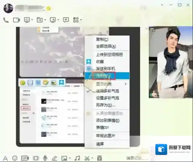
Task: Click the picture icon in image toolbar
Action: [x=54, y=83]
